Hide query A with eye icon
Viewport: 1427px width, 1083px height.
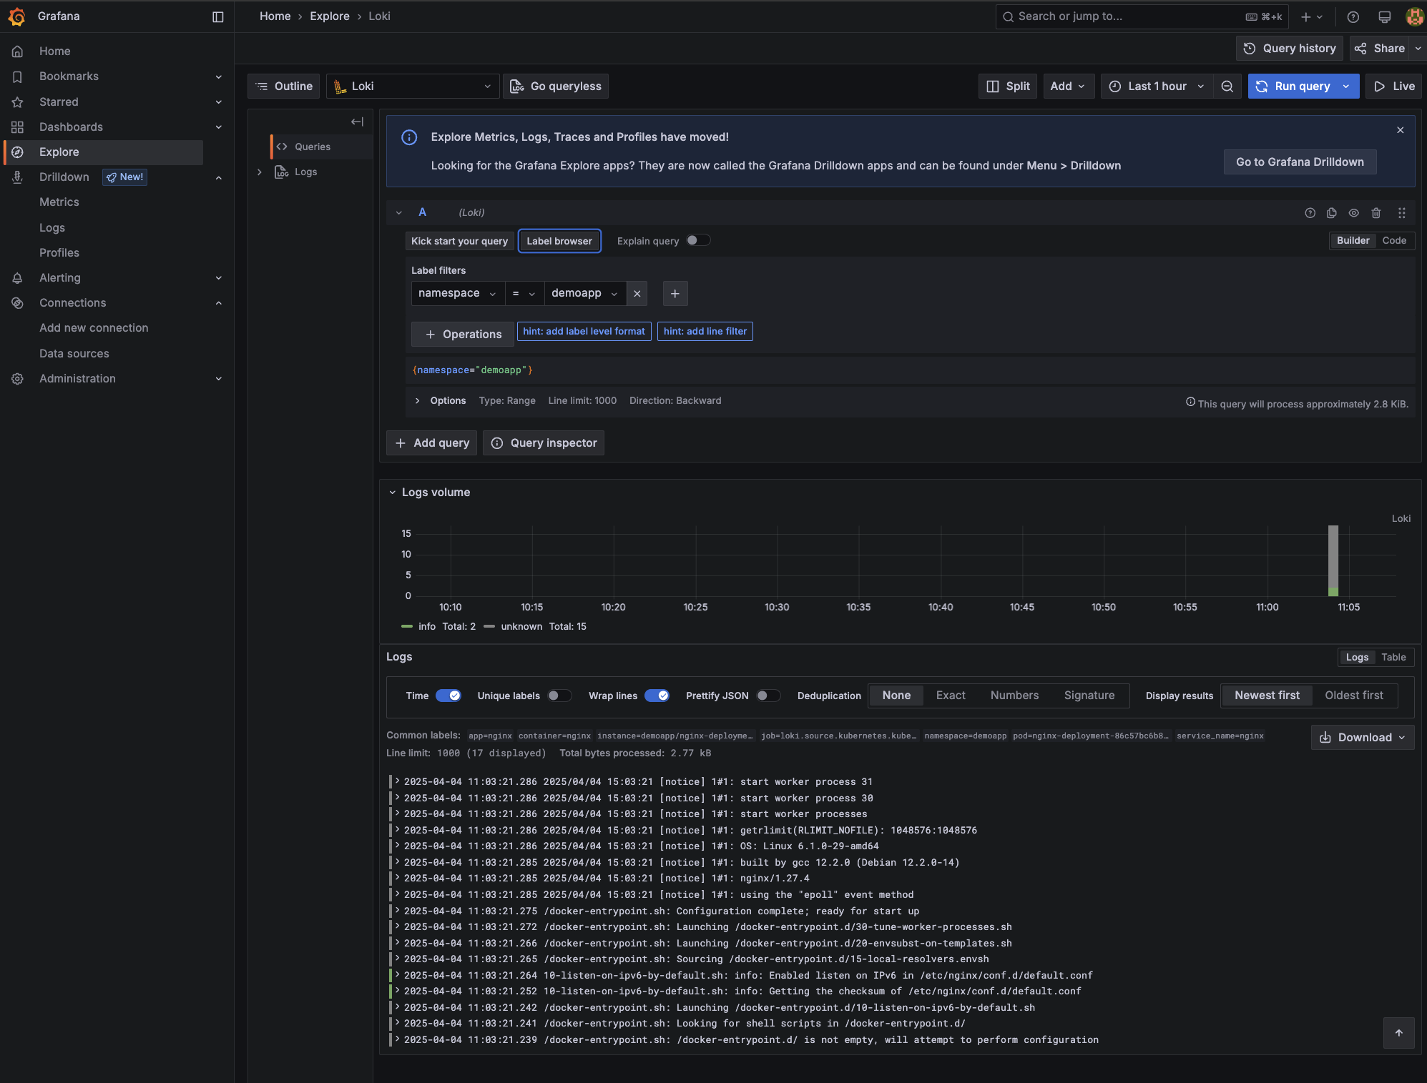click(1353, 213)
